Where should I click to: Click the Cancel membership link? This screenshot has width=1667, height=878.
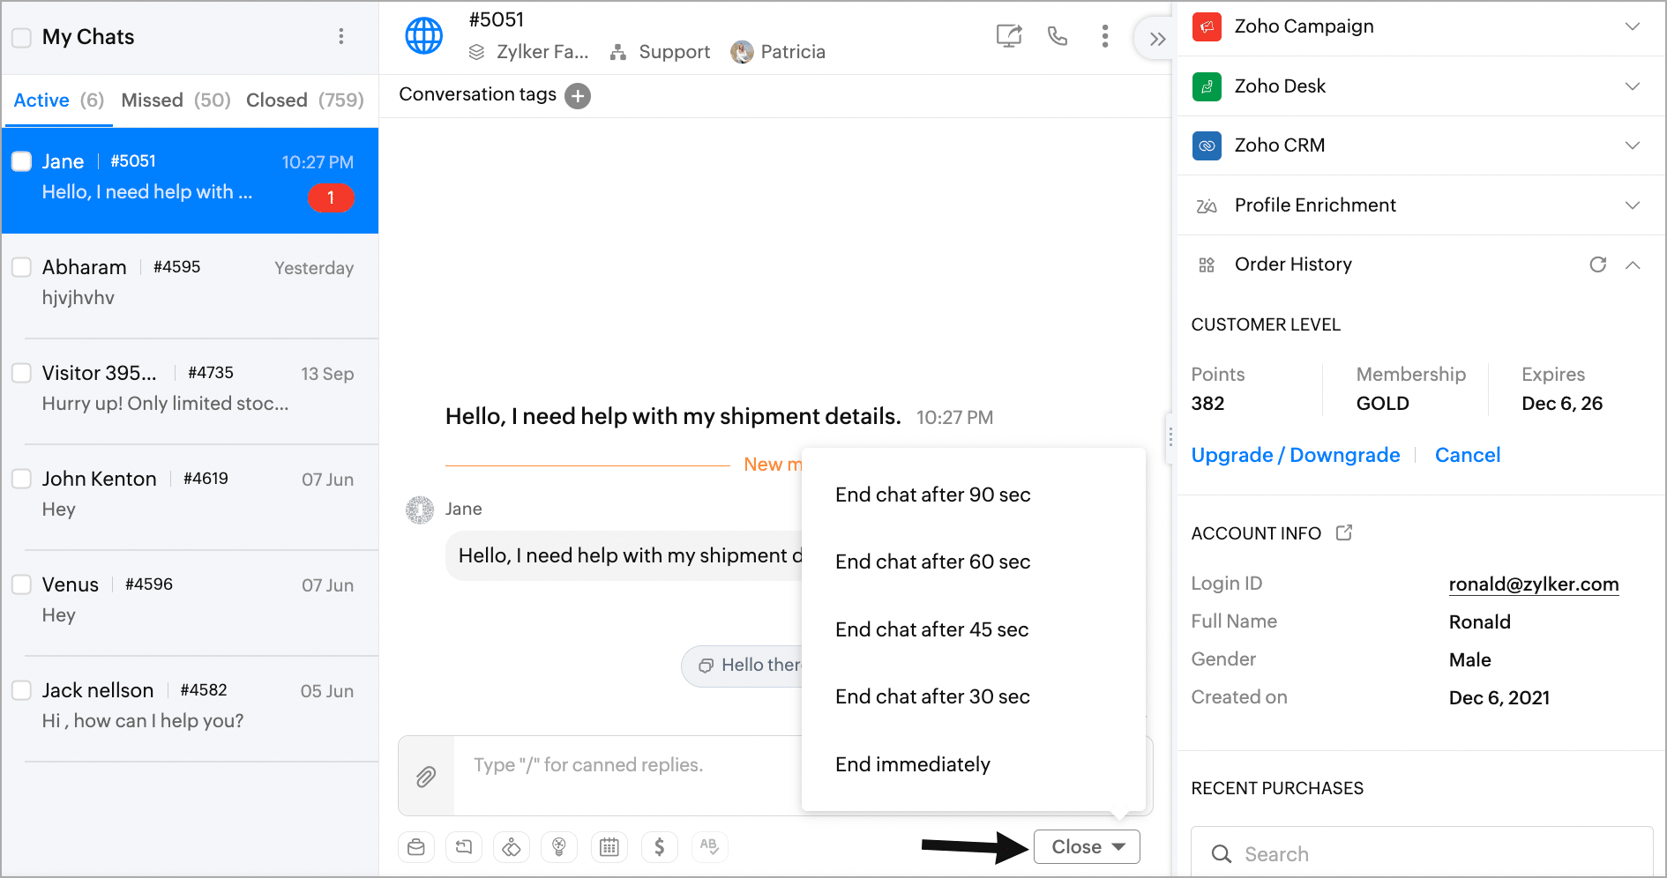pos(1467,455)
